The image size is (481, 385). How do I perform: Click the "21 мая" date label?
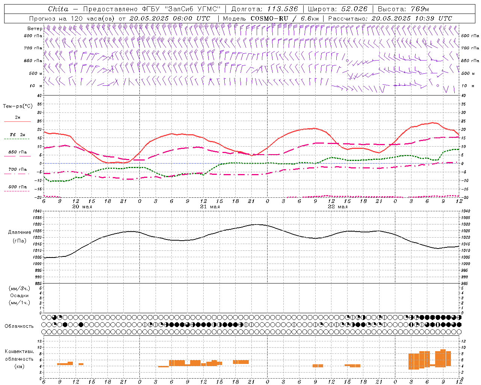pyautogui.click(x=210, y=206)
